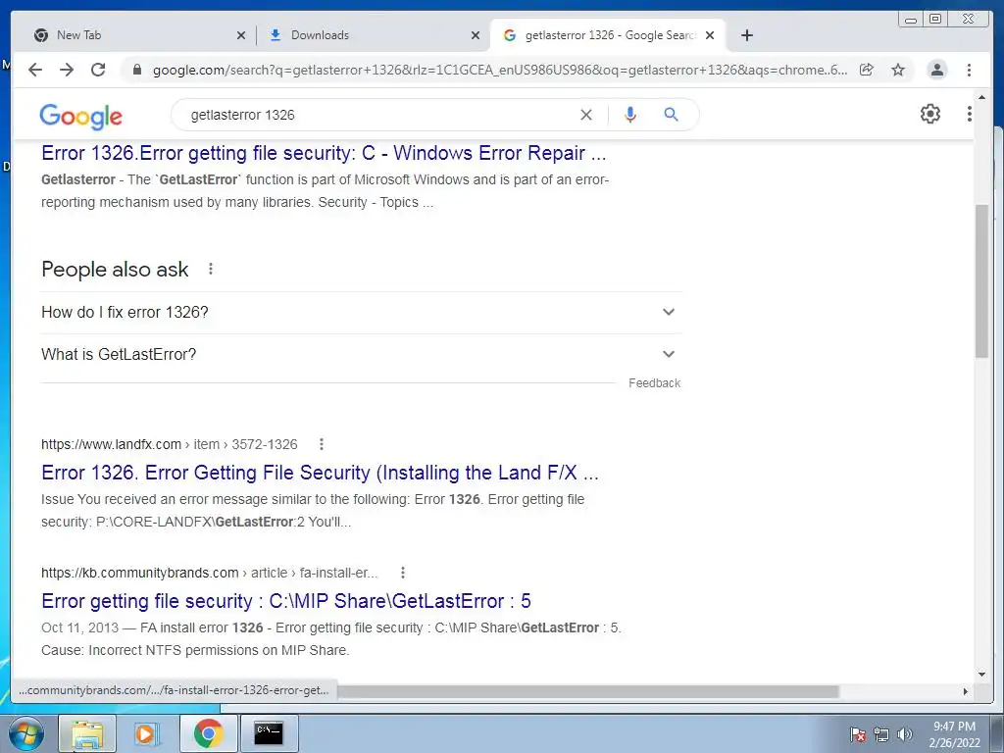Share this page with the share icon

(x=867, y=70)
